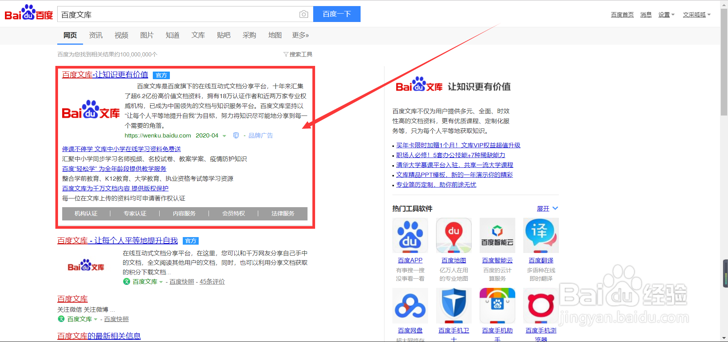
Task: Click green verified icon next to 45条评价 row
Action: click(127, 281)
